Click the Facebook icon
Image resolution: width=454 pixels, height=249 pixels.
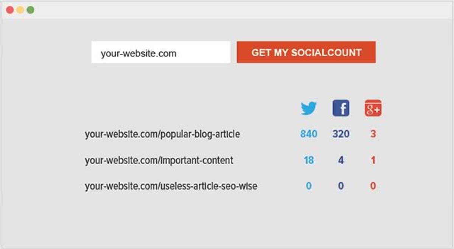(341, 108)
